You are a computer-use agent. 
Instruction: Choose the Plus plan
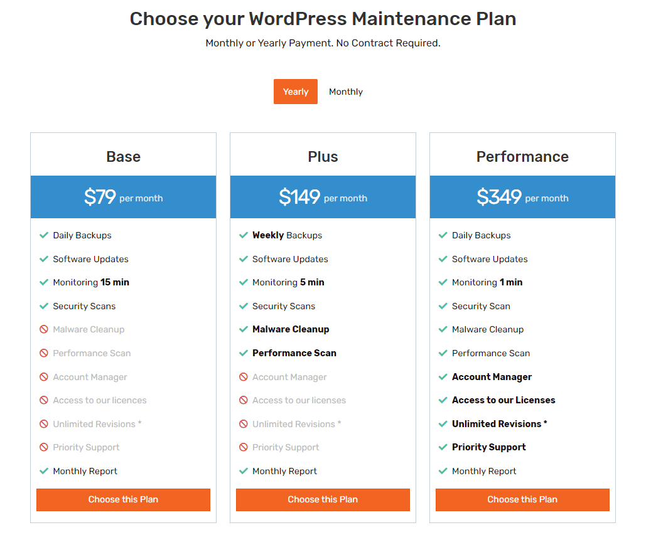(323, 500)
